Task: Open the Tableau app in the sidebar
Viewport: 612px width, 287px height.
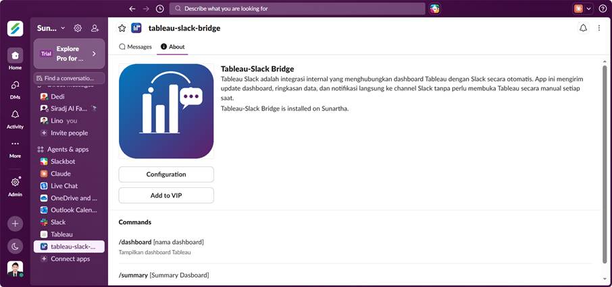Action: point(69,234)
